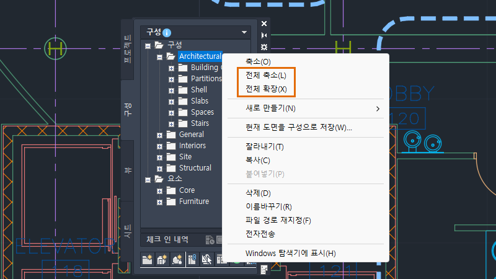496x279 pixels.
Task: Select the Furniture folder label
Action: pos(194,201)
